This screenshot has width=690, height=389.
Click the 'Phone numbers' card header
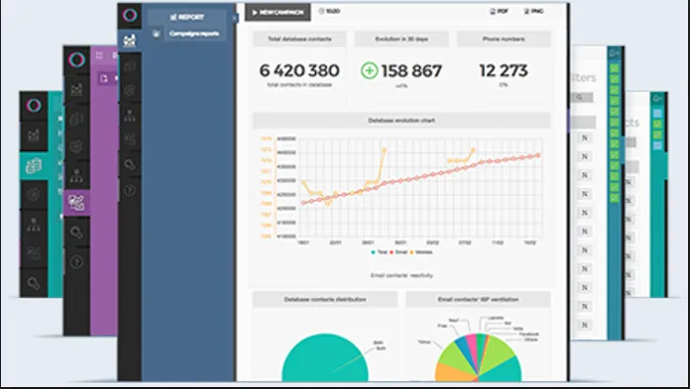[x=504, y=39]
